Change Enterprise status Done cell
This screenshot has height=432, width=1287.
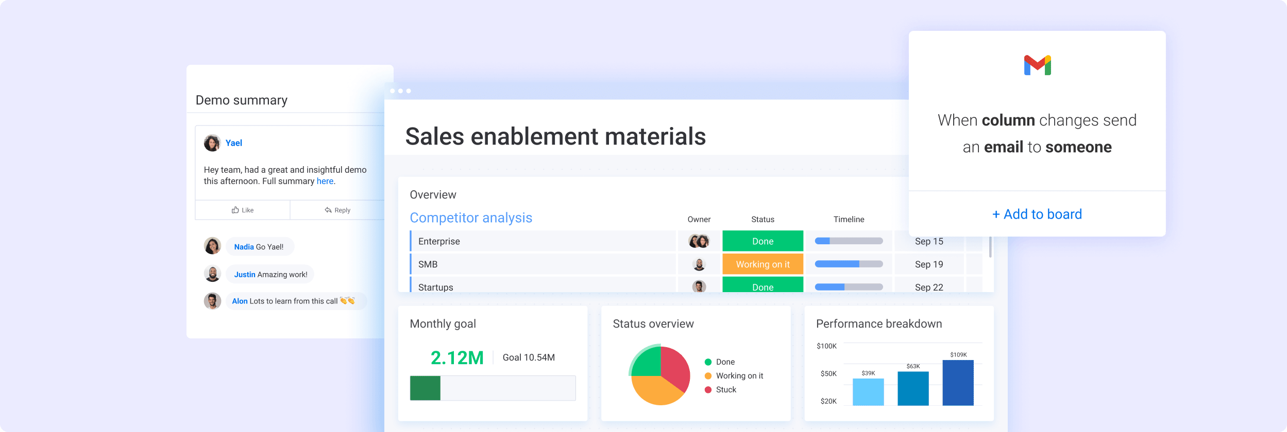763,241
